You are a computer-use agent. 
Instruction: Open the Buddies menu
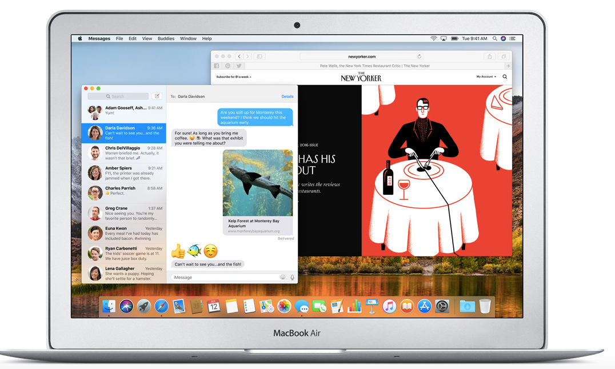tap(166, 39)
